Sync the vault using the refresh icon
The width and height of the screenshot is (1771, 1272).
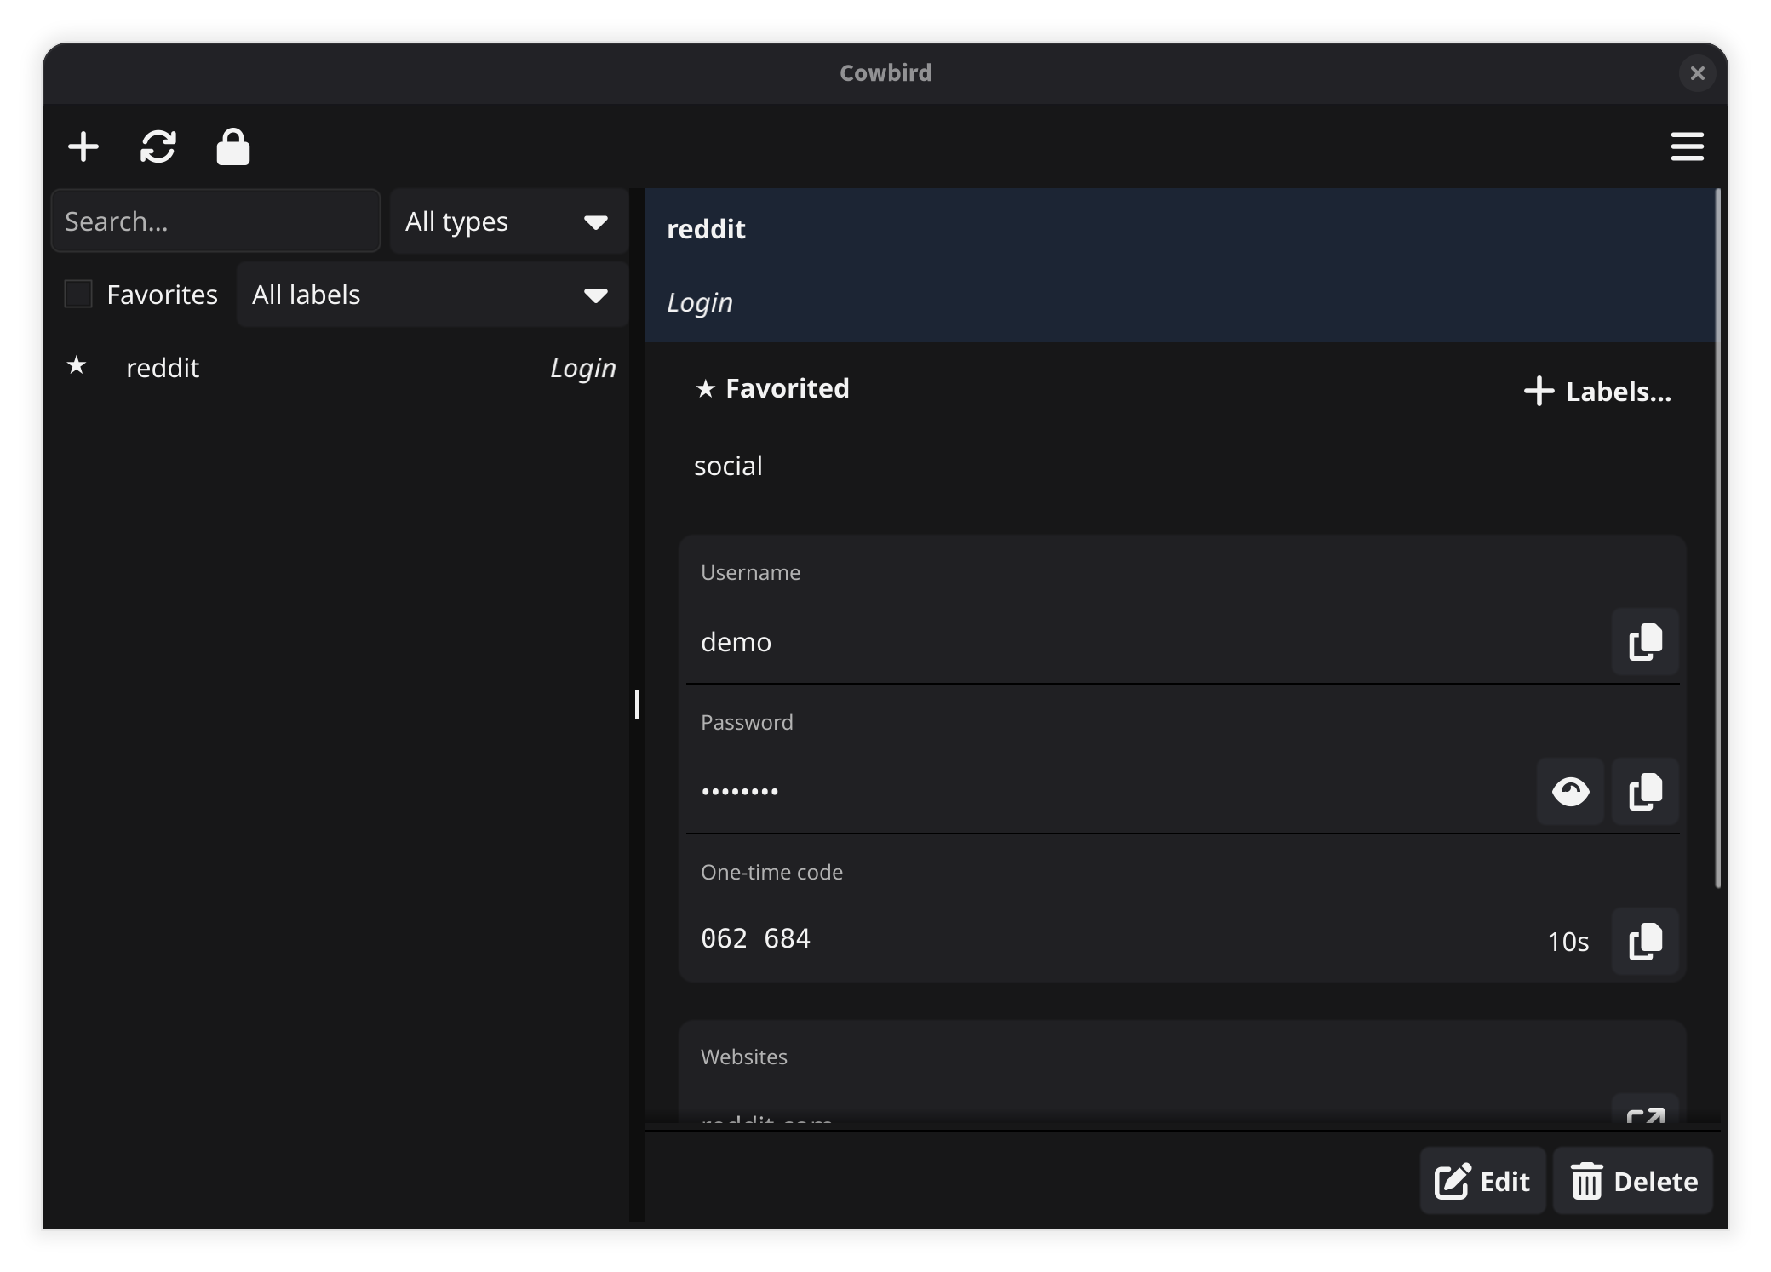pyautogui.click(x=158, y=146)
